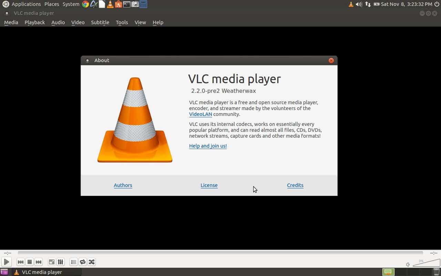Open the battery status indicator

tap(377, 4)
